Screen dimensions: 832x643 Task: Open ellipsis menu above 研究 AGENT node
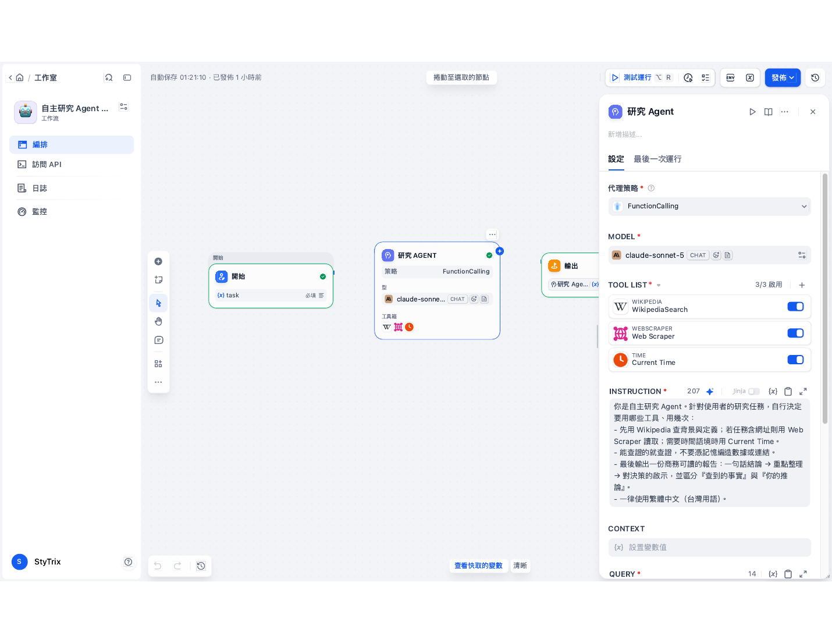coord(492,235)
